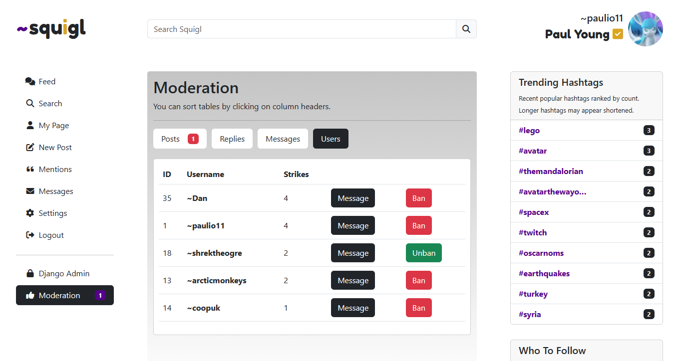This screenshot has width=679, height=361.
Task: Ban user ~coopuk
Action: [419, 308]
